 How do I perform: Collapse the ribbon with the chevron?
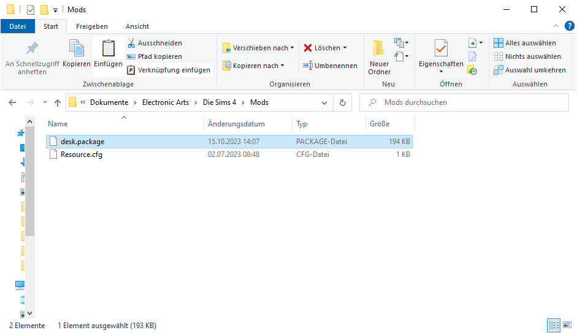[556, 26]
